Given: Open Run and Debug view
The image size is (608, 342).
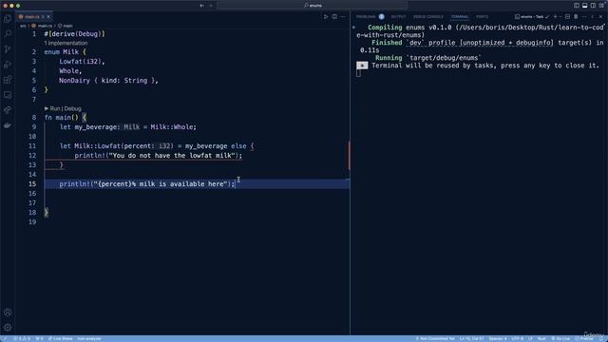Looking at the screenshot, I should (x=8, y=65).
